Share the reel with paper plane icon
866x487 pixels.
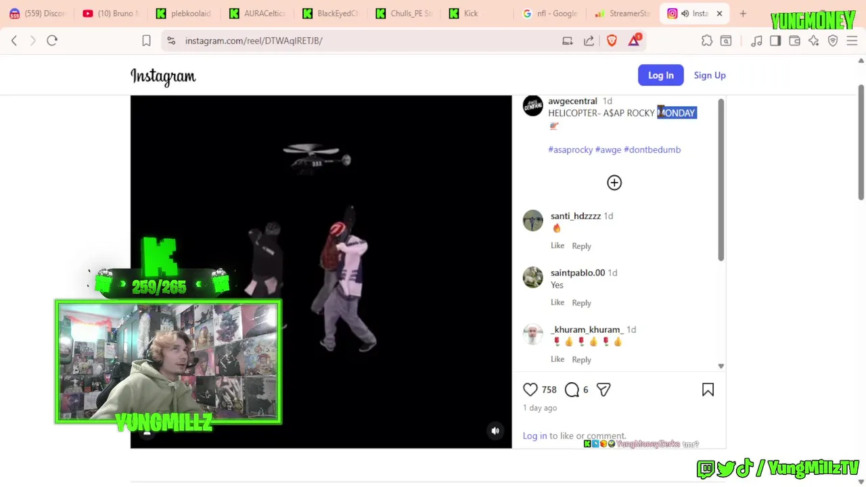(x=603, y=390)
